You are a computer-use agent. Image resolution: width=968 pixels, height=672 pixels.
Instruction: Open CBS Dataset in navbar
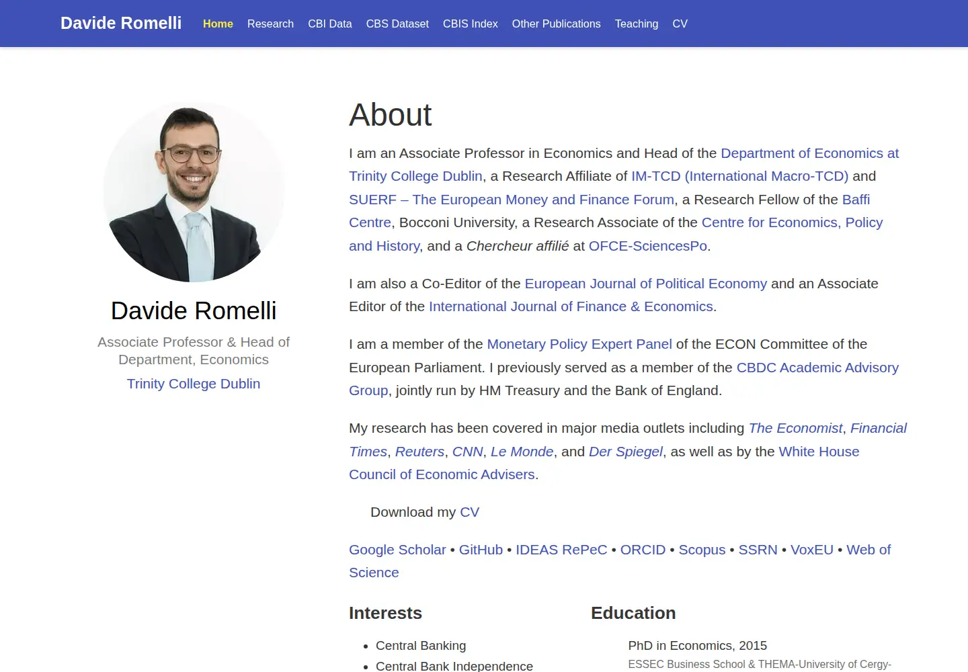coord(397,24)
